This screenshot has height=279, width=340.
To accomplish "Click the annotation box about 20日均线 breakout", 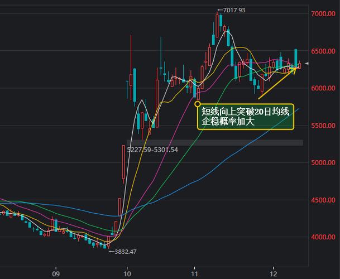I will coord(246,117).
